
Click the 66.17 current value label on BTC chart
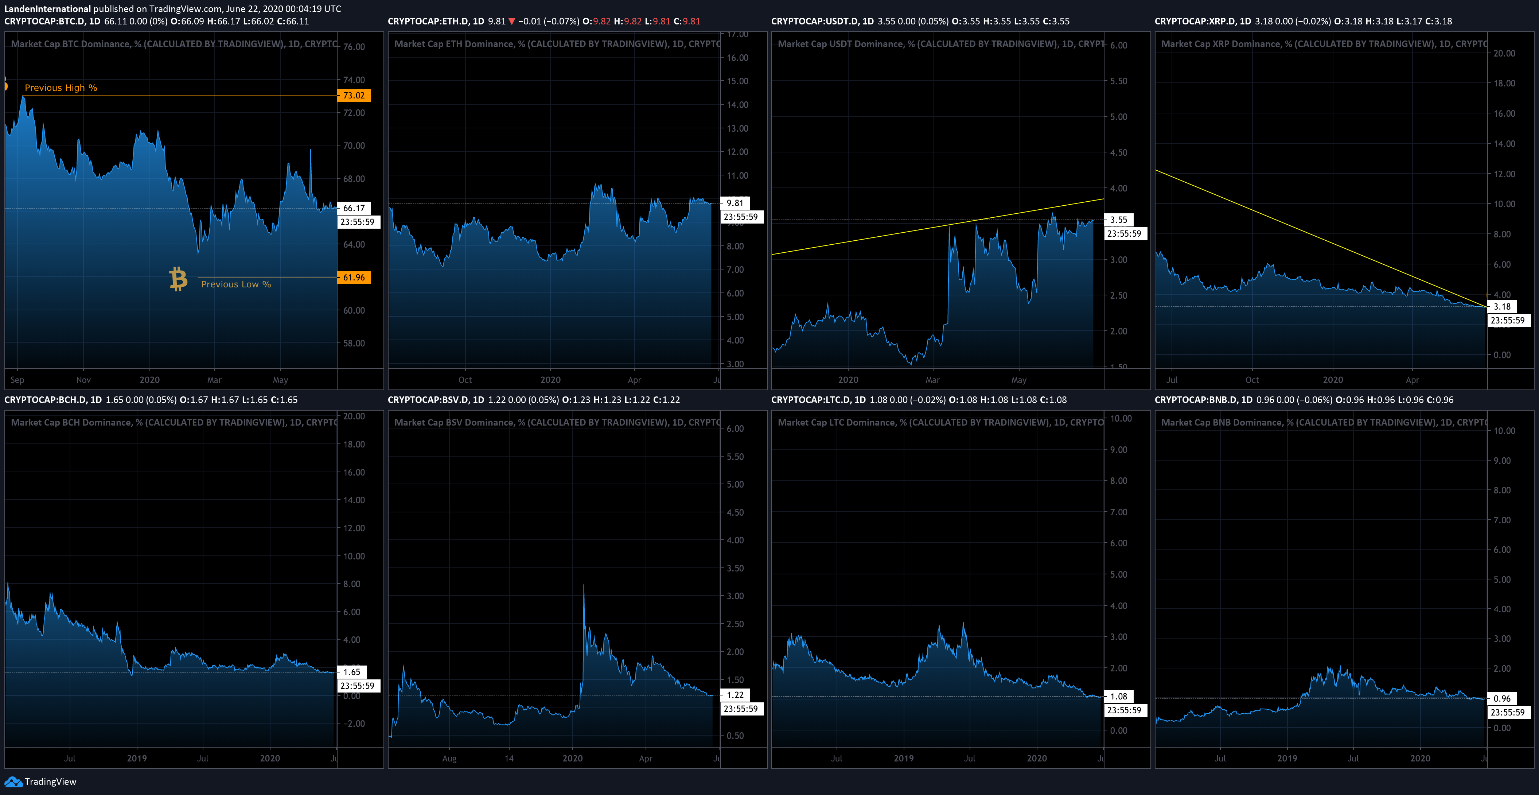pos(354,208)
